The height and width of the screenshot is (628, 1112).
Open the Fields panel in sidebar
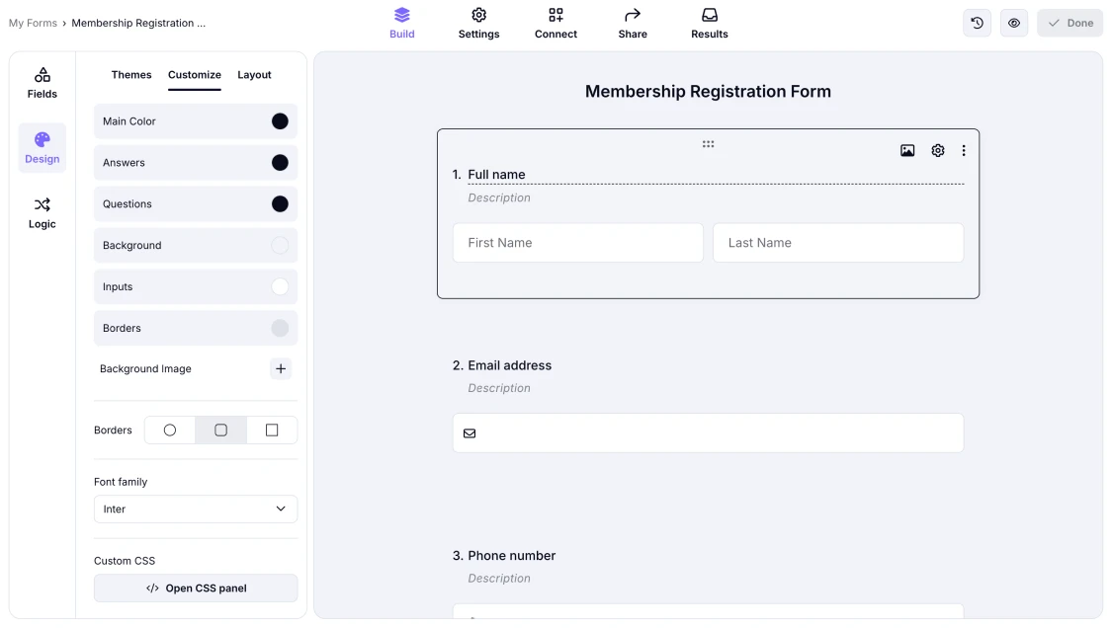tap(43, 83)
